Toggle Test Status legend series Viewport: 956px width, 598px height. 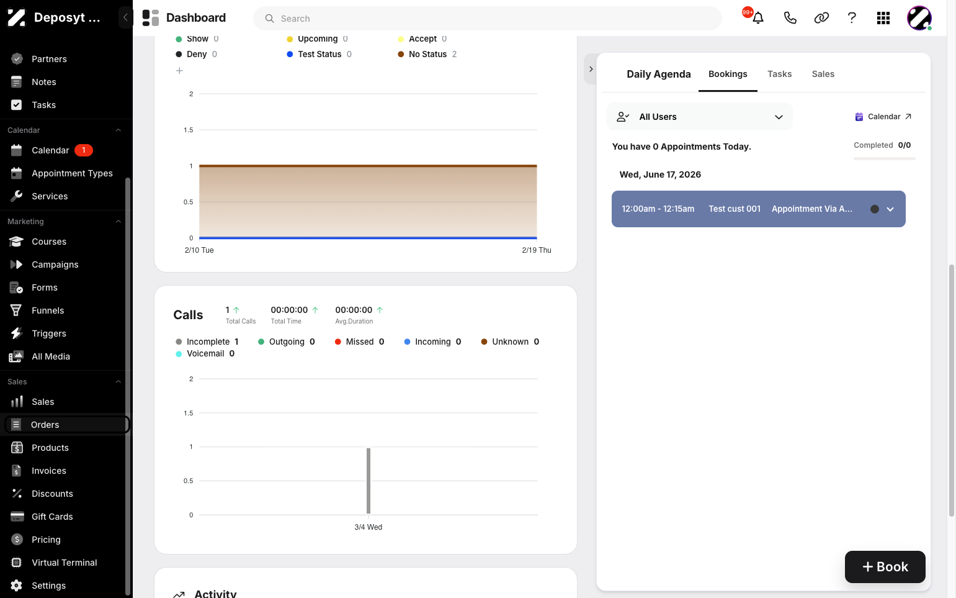pyautogui.click(x=319, y=54)
